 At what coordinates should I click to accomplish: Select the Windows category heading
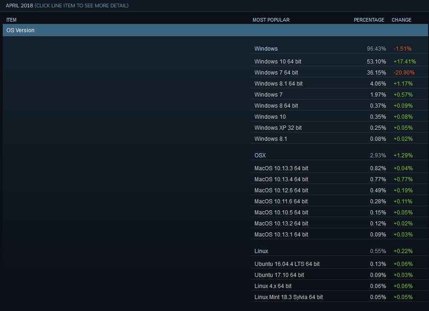point(266,49)
